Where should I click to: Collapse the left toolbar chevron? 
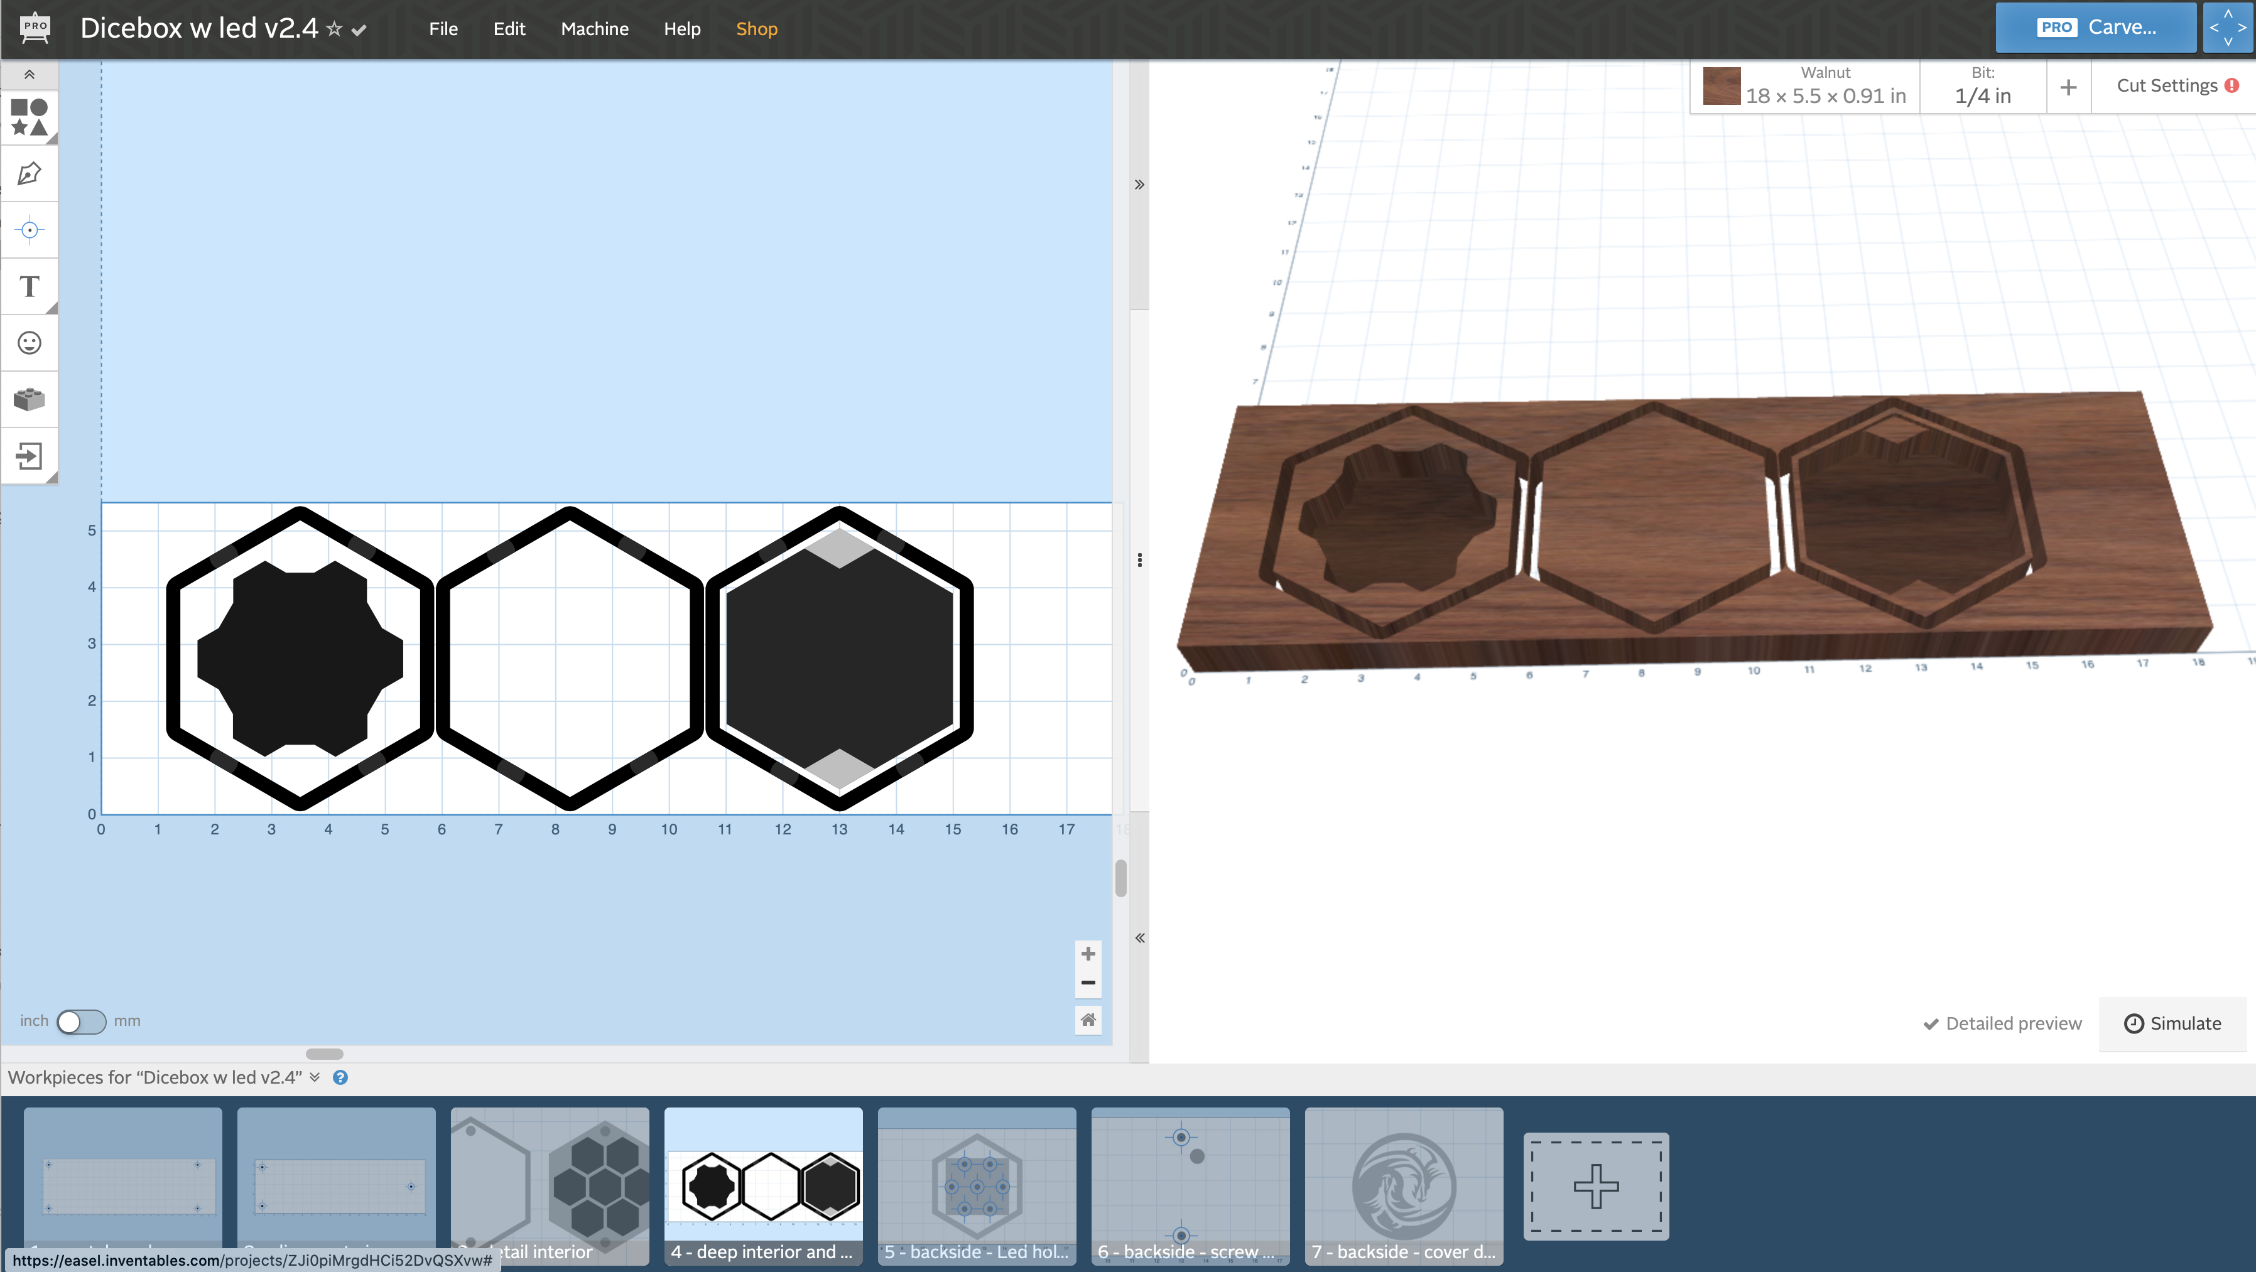[29, 75]
